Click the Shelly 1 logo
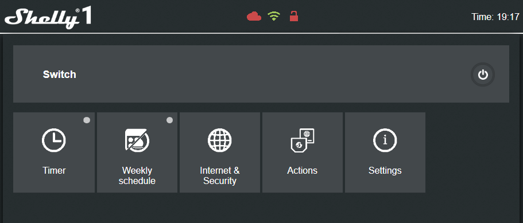 click(48, 18)
